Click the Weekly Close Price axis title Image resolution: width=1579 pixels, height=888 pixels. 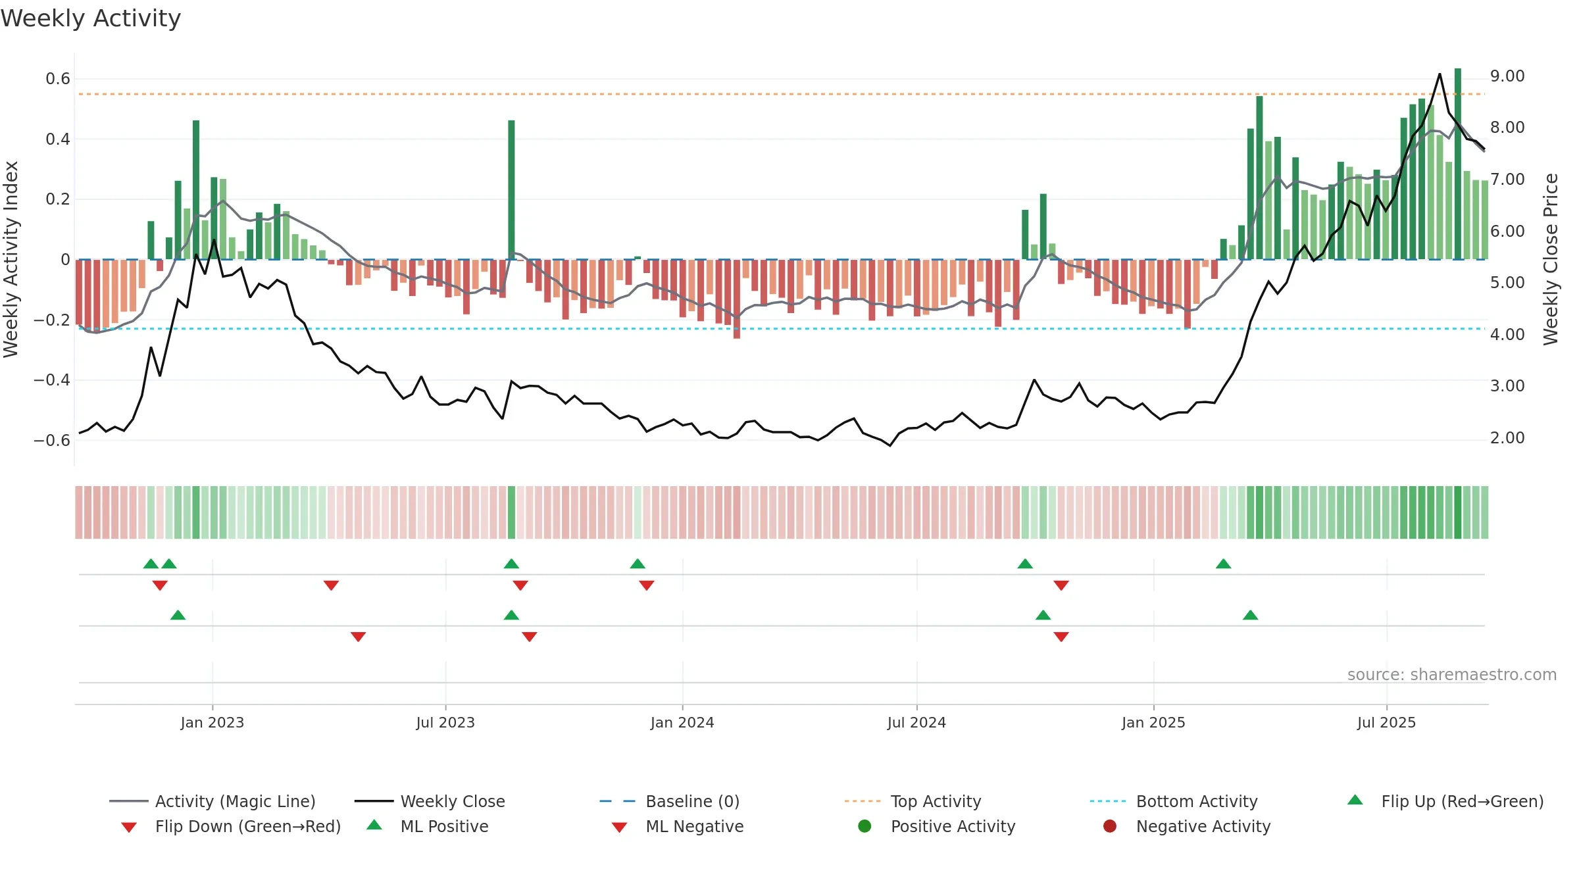pyautogui.click(x=1551, y=259)
